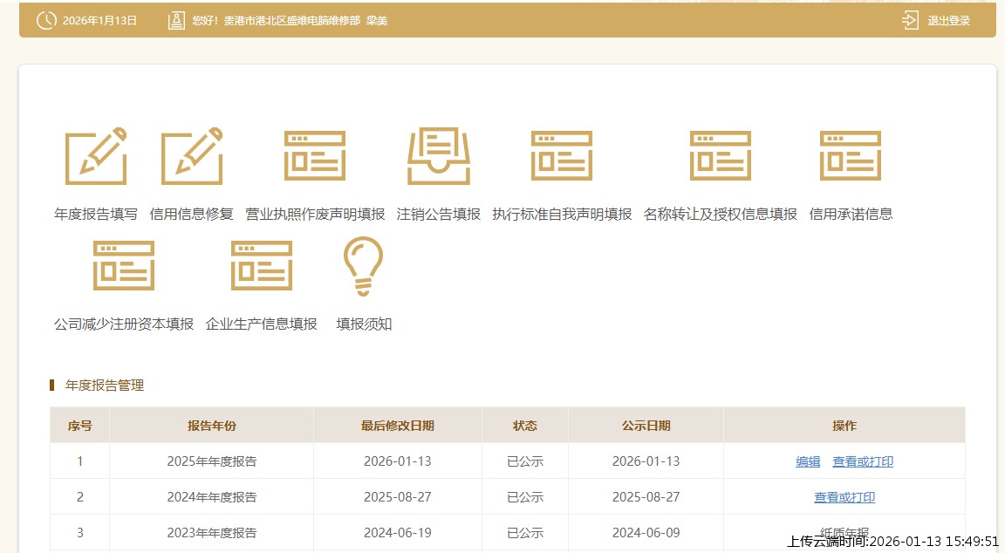Select the 2023年年度报告 table row
The height and width of the screenshot is (553, 1005).
click(211, 532)
